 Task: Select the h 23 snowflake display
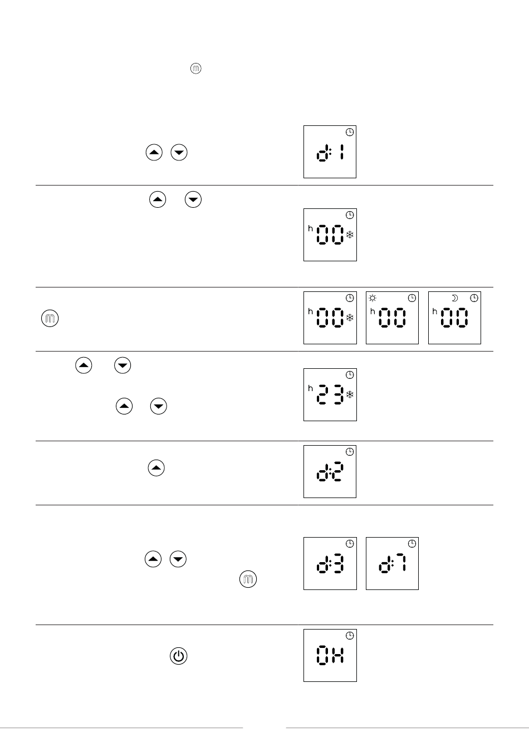point(330,394)
